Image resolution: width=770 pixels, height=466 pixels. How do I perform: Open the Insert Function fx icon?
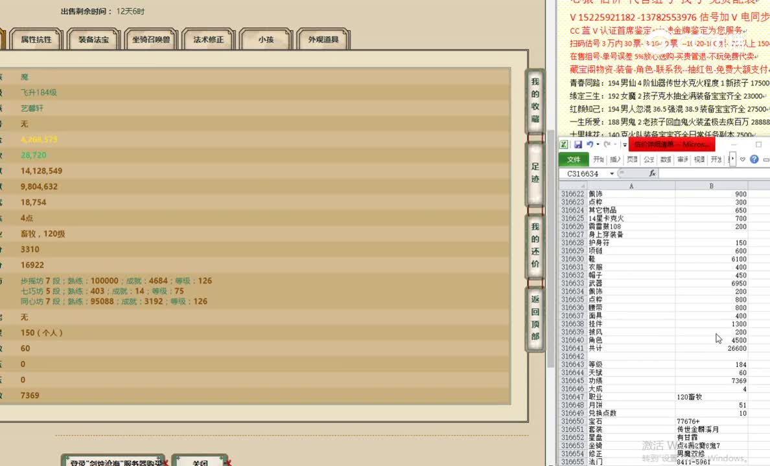(652, 173)
